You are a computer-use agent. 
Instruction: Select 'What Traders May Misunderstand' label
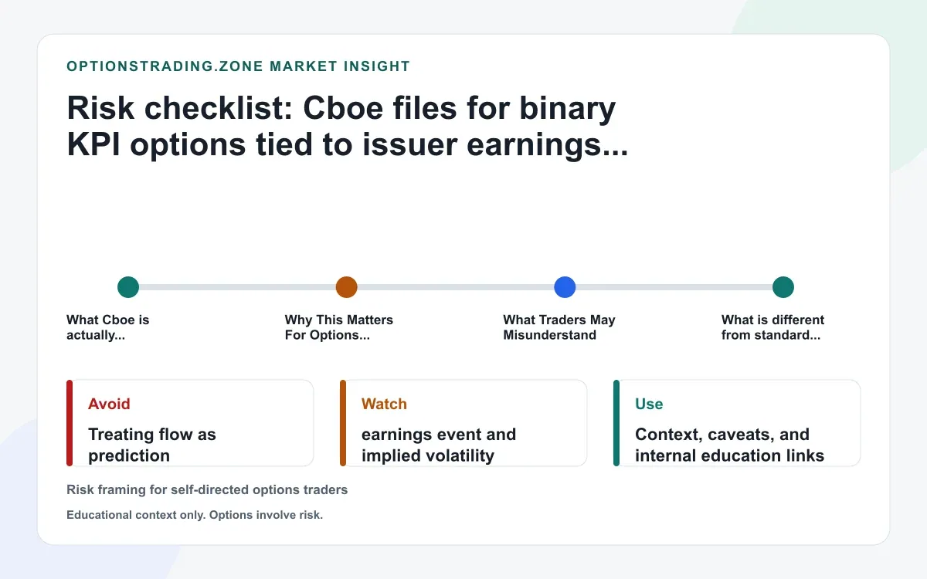pyautogui.click(x=559, y=327)
